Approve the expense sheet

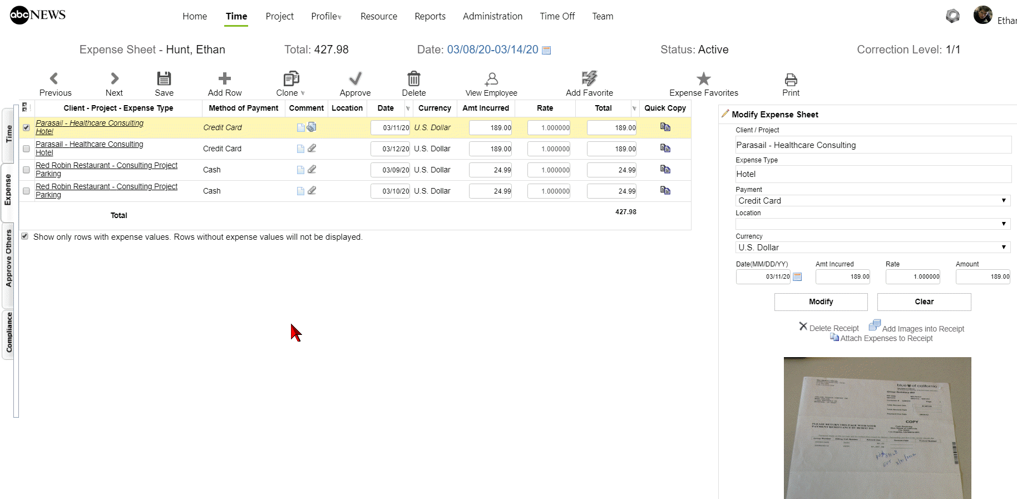[x=355, y=84]
